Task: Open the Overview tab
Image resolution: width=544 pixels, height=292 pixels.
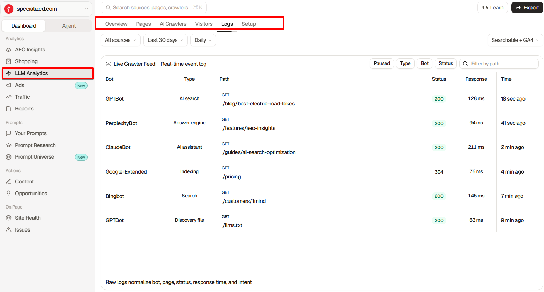Action: pyautogui.click(x=116, y=24)
